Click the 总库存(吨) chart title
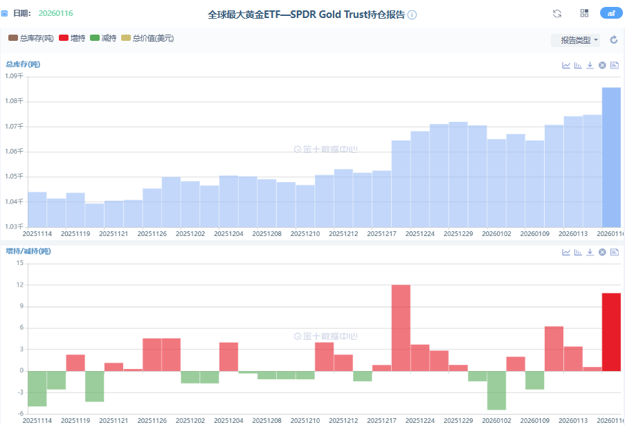This screenshot has width=625, height=425. click(x=23, y=64)
